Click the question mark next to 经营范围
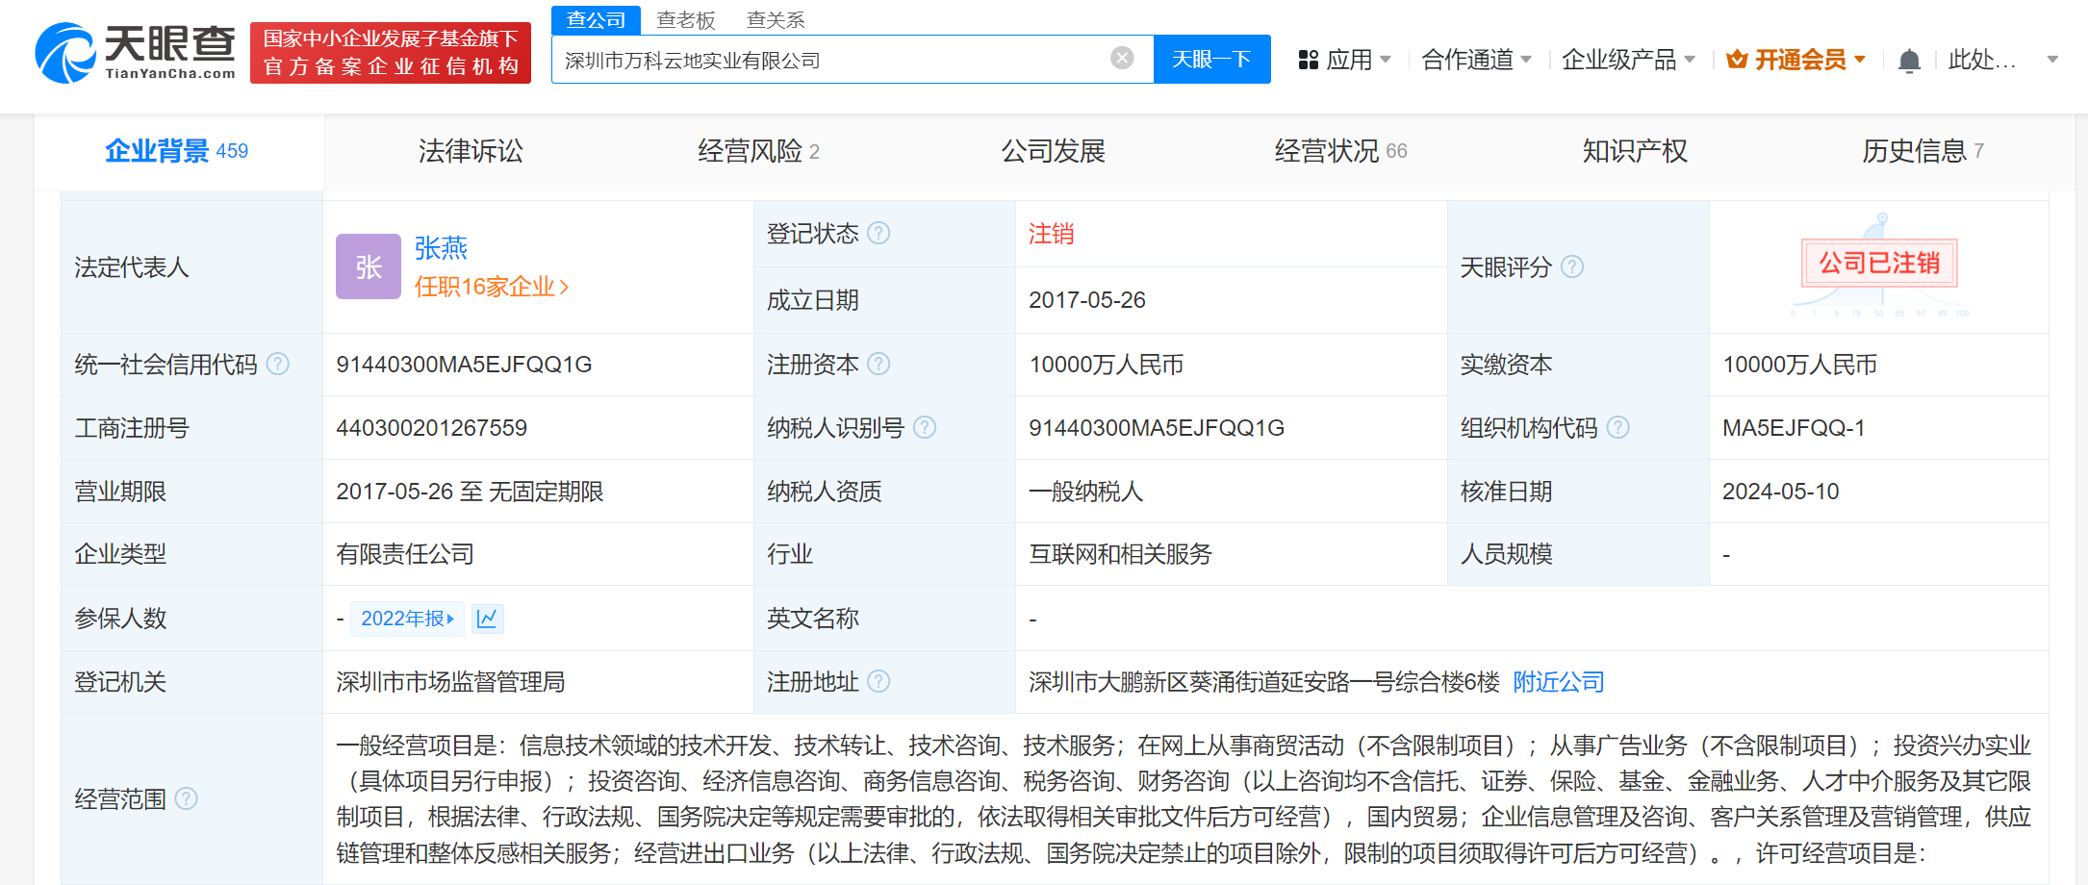 click(x=189, y=799)
